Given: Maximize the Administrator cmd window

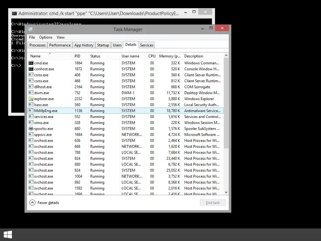Looking at the screenshot, I should (x=194, y=12).
